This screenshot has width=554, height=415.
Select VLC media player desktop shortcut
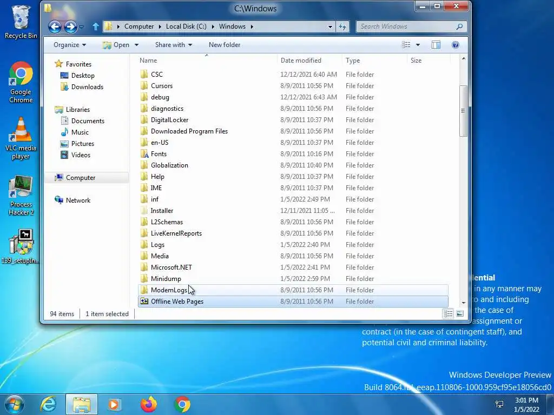point(21,138)
